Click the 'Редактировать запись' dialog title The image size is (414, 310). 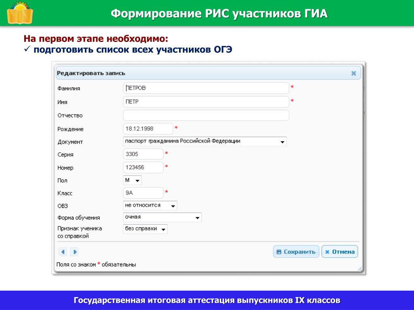tap(91, 73)
